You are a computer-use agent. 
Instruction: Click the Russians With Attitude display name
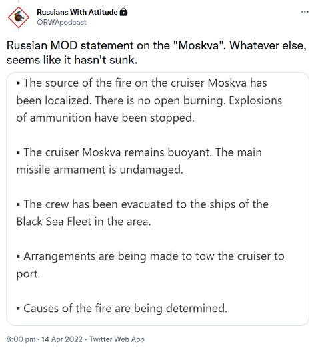click(x=77, y=12)
